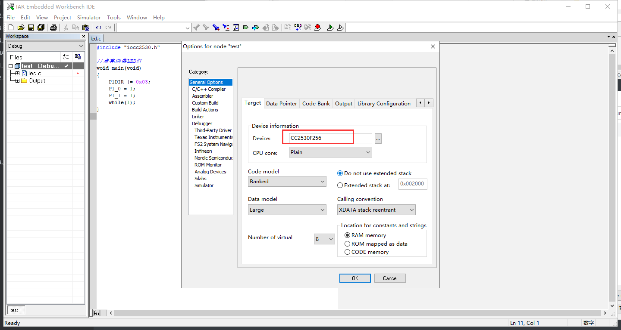Click the Device field showing CC2530F256
Image resolution: width=621 pixels, height=330 pixels.
click(x=330, y=138)
